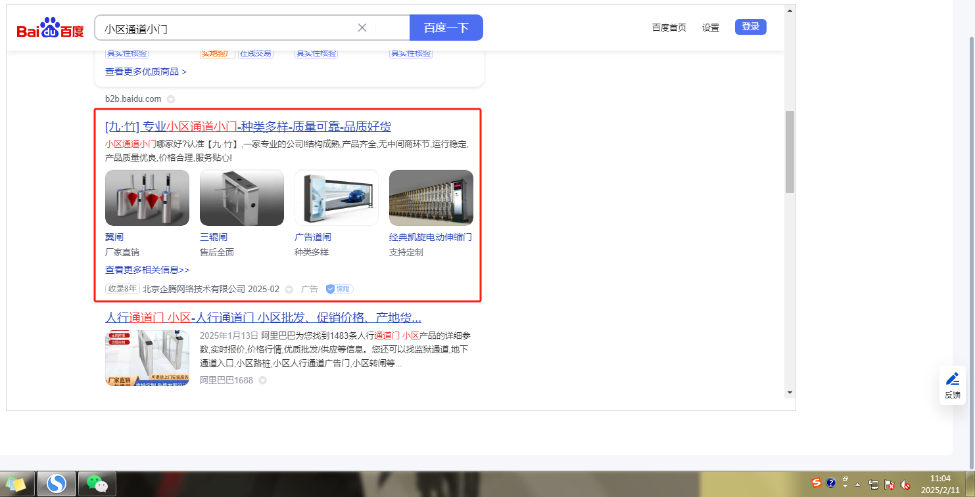Expand dropdown next to b2b.baidu.com

[170, 99]
